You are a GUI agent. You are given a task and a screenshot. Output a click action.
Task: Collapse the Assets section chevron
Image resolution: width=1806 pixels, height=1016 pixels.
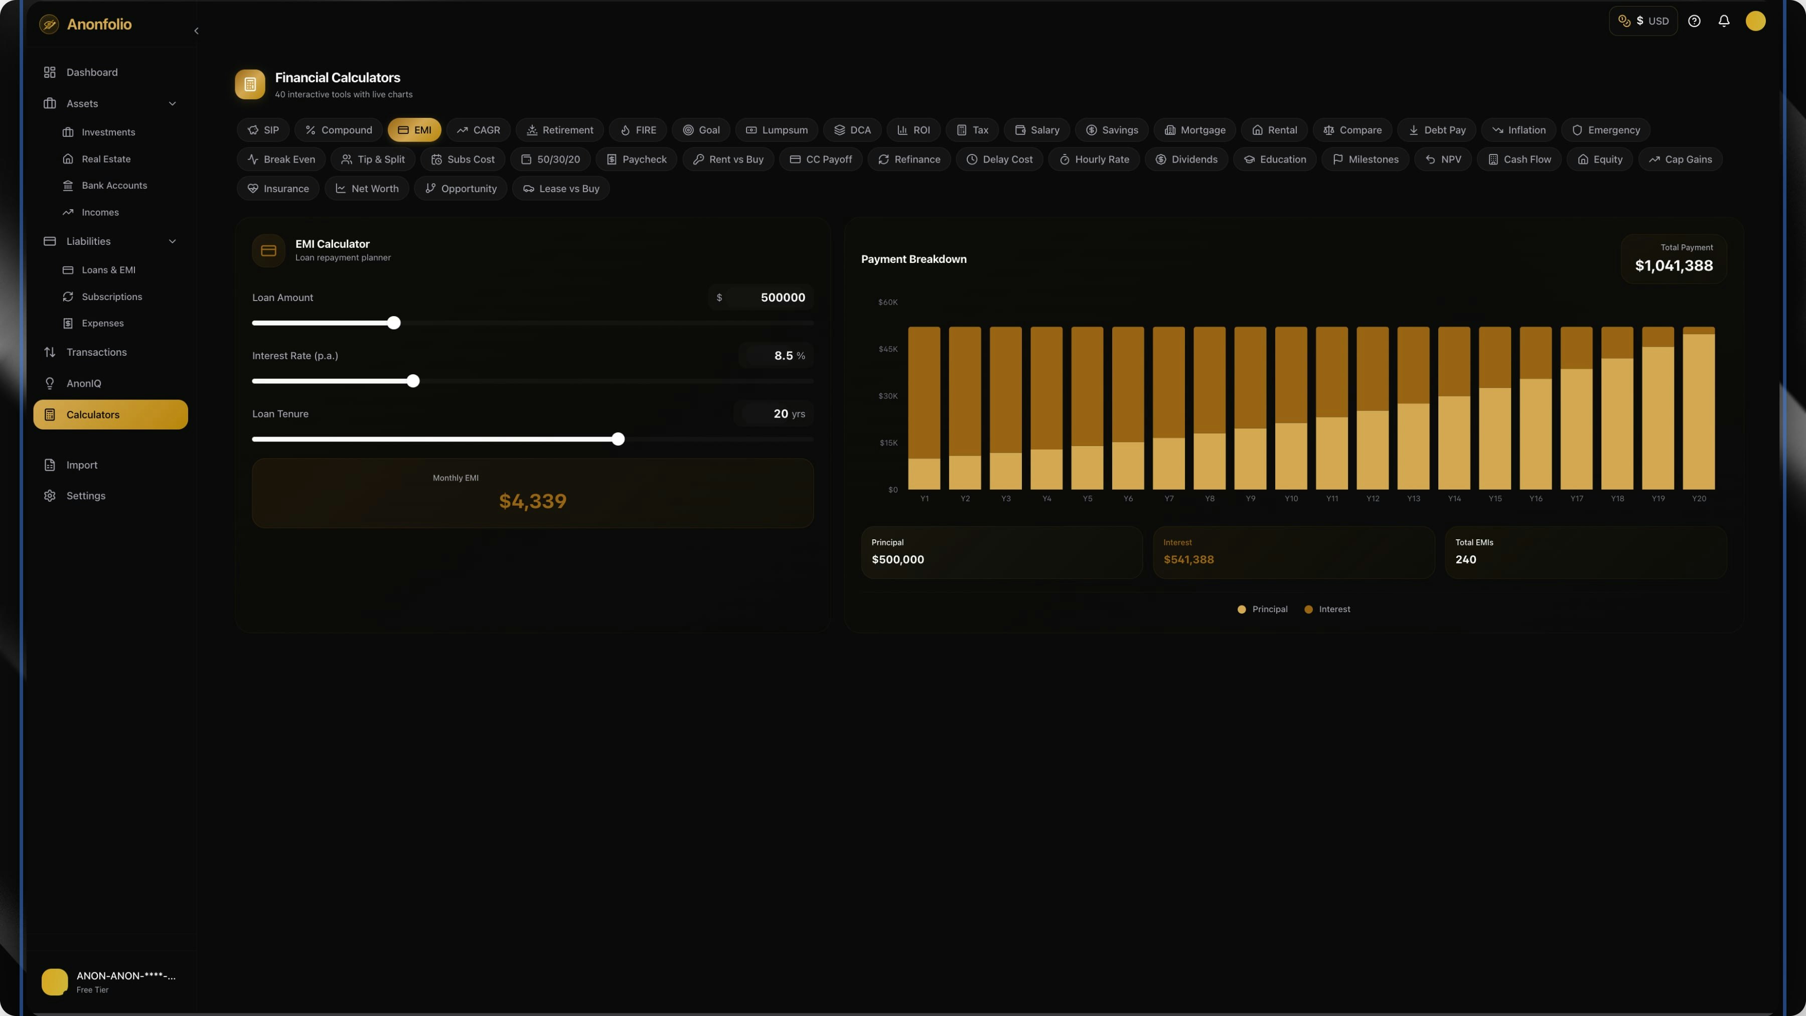[x=173, y=104]
